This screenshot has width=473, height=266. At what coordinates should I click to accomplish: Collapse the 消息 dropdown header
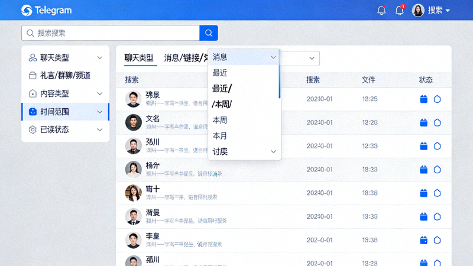point(244,57)
